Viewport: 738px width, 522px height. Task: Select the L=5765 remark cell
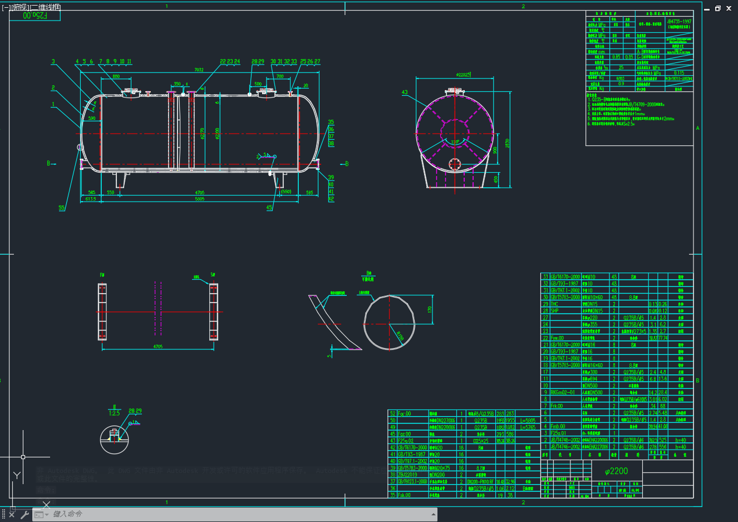coord(528,427)
